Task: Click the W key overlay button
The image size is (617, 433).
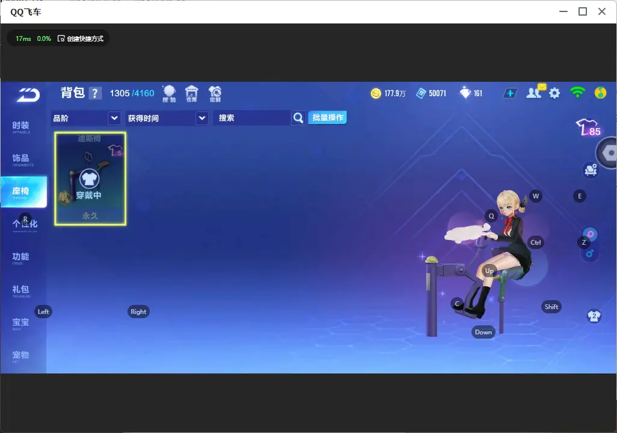Action: pos(536,196)
